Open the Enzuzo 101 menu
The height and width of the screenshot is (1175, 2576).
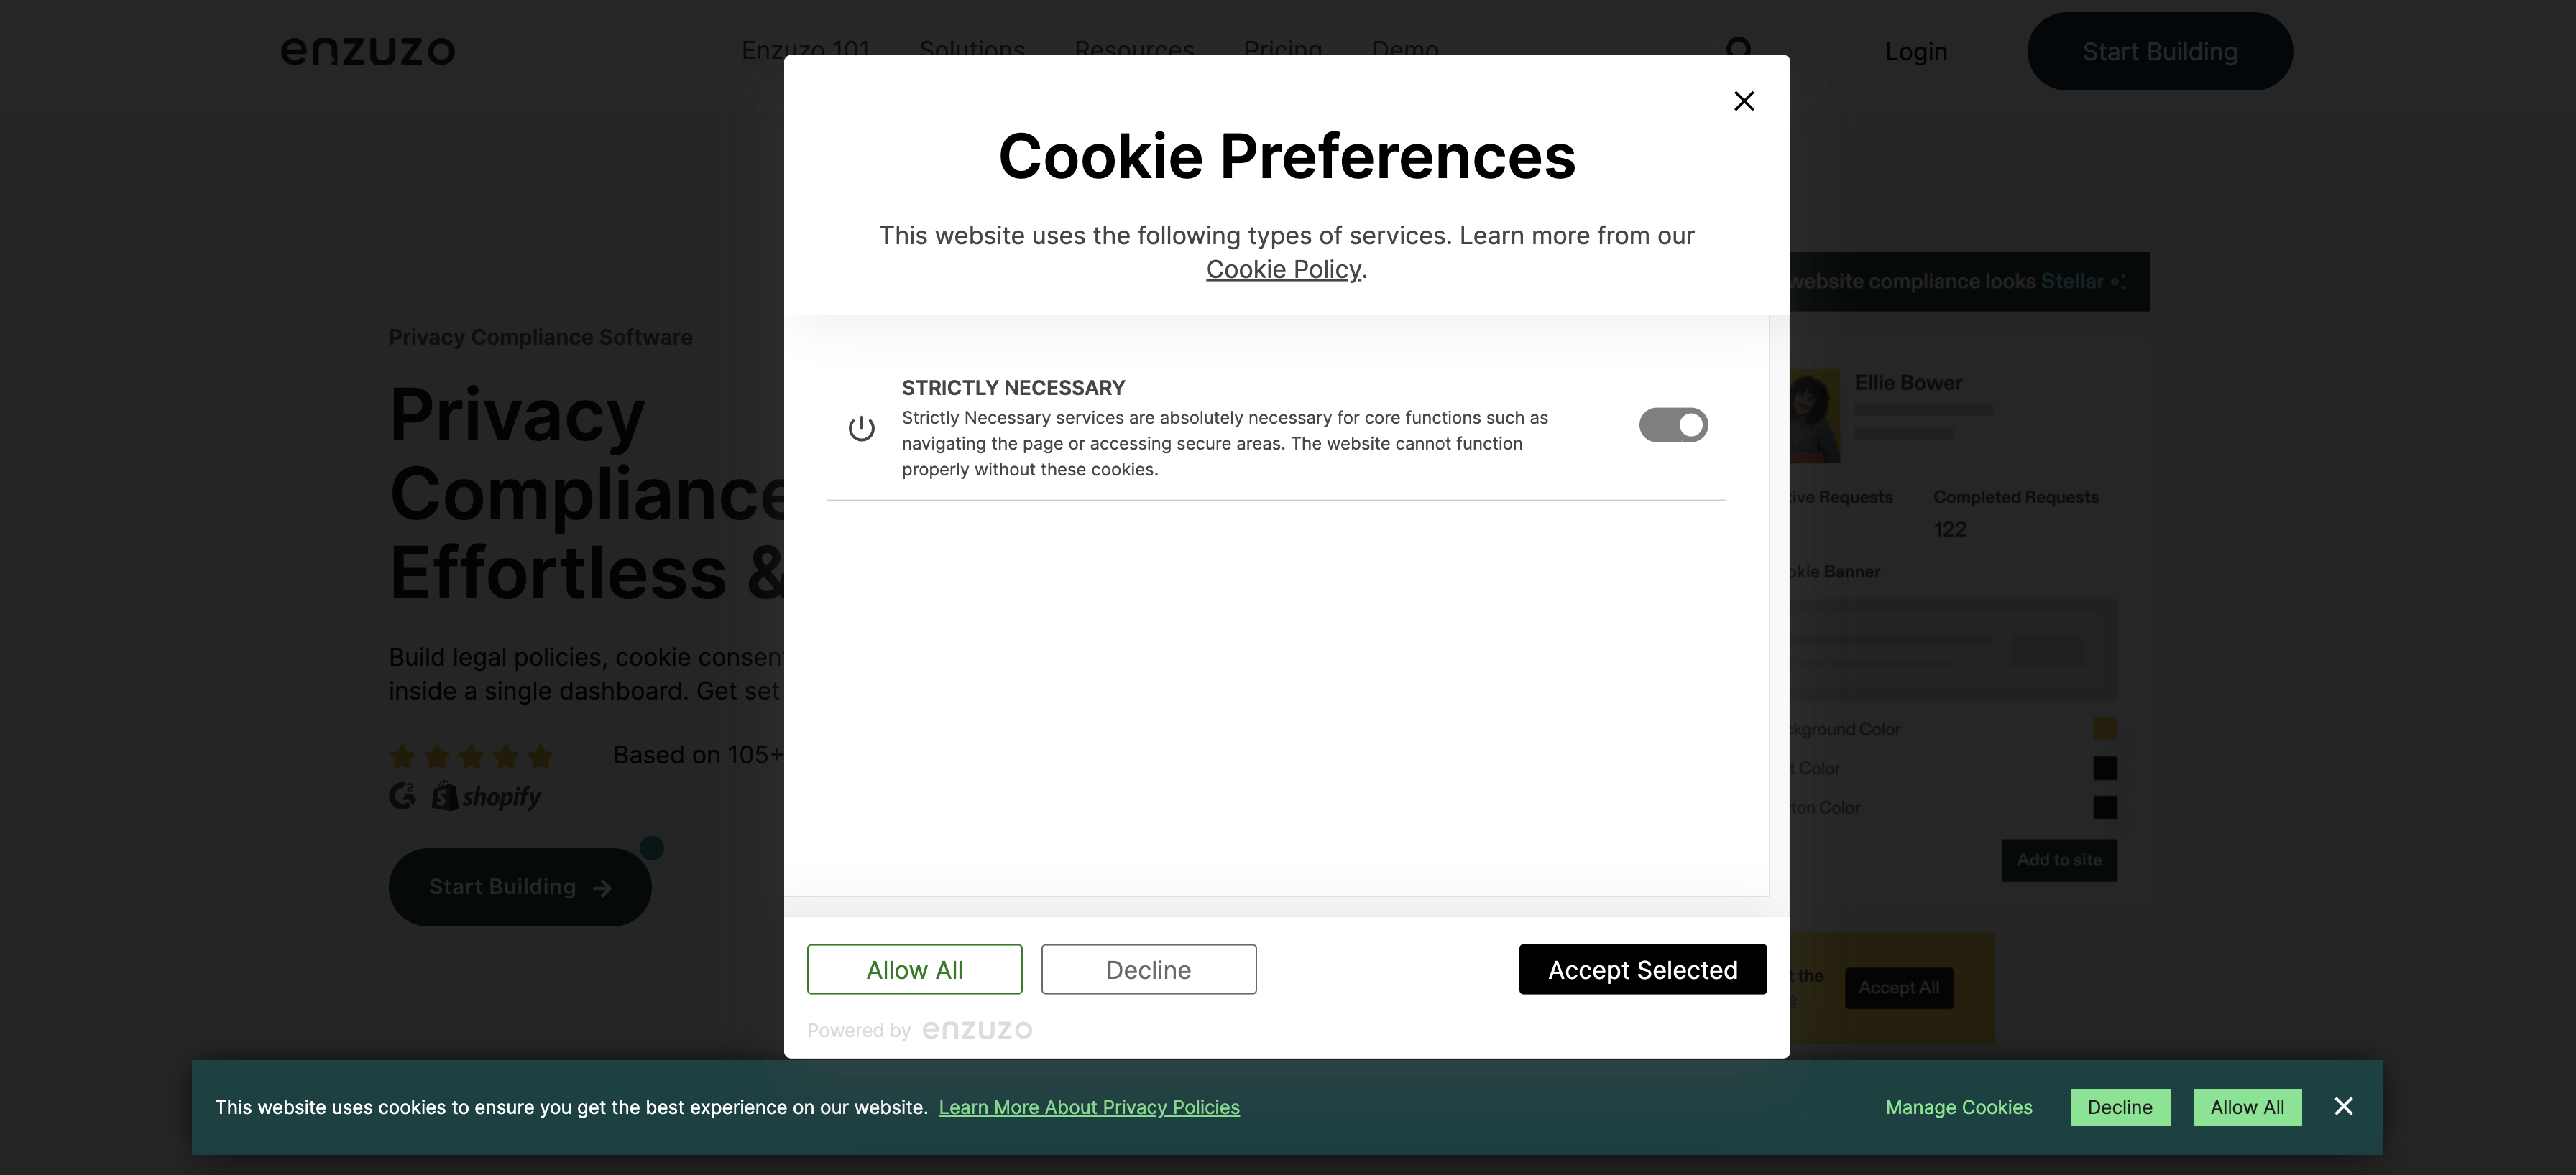point(804,50)
